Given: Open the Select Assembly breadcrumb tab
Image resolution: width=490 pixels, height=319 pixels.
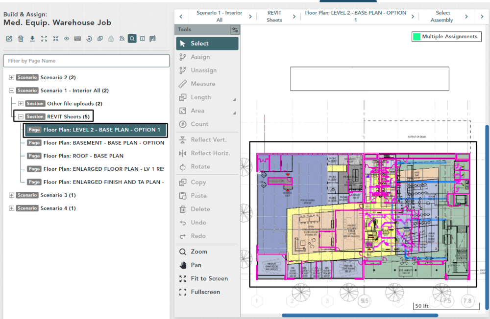Looking at the screenshot, I should (x=442, y=17).
